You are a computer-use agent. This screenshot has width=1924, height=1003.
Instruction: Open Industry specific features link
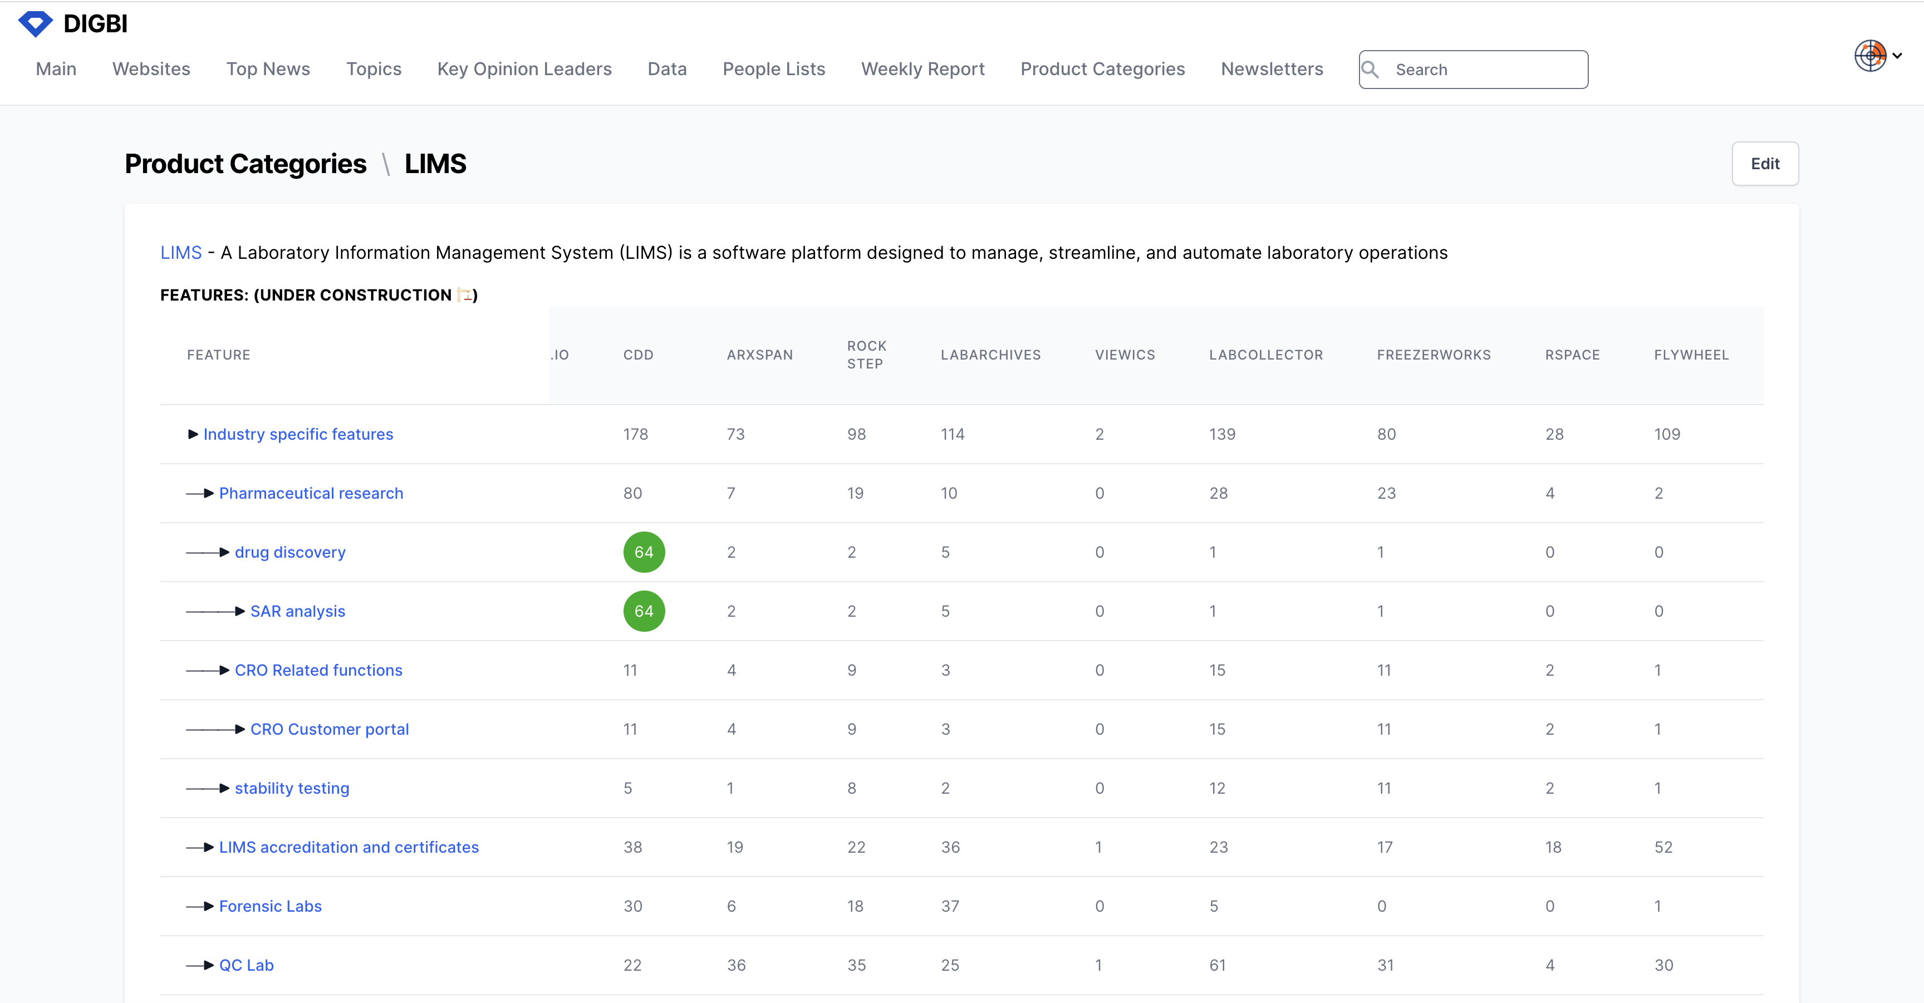coord(298,434)
